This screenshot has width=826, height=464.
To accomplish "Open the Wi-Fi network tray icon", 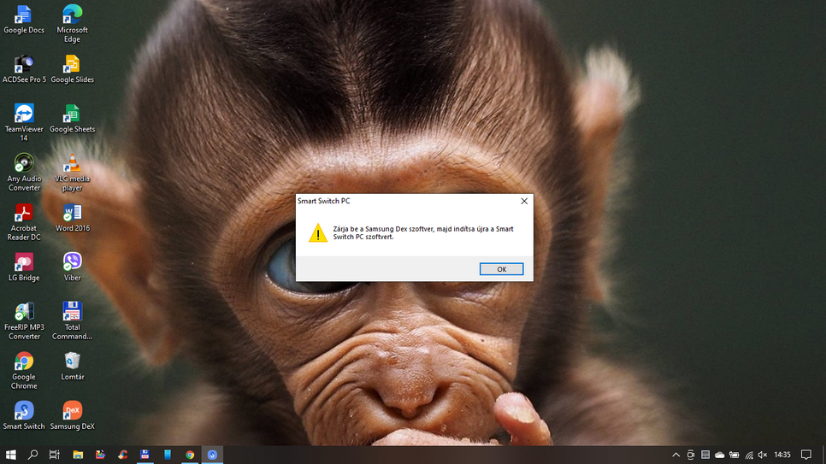I will pos(748,455).
